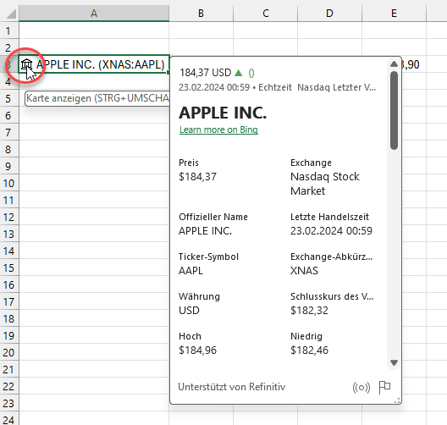Click cell B2

(x=201, y=47)
